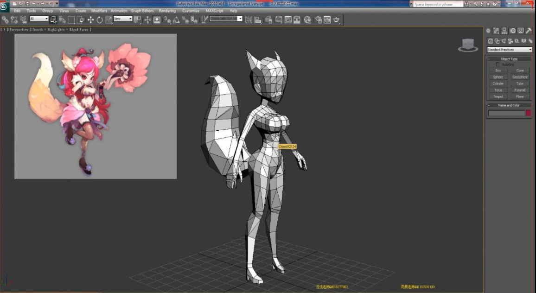Toggle the Spinner Snap icon
Image resolution: width=536 pixels, height=293 pixels.
[194, 19]
